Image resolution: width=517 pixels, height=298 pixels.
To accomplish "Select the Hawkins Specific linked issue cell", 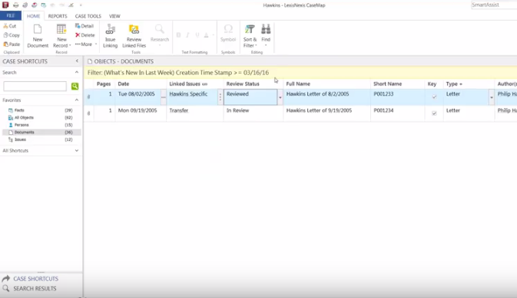I will (x=192, y=97).
